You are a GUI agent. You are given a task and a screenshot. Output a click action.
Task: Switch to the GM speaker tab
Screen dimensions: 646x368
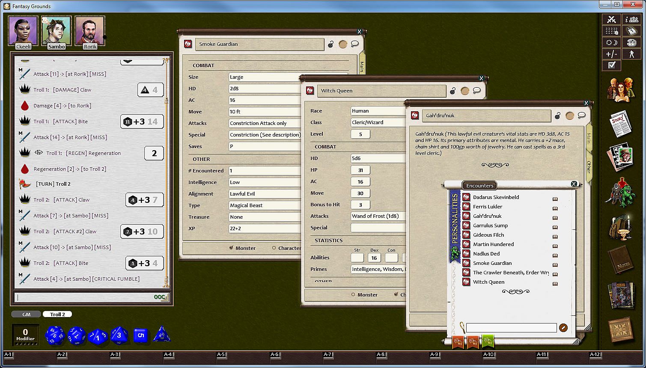(26, 314)
